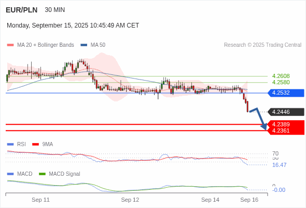The image size is (306, 208).
Task: Click the blue 4.2532 pivot price tag
Action: (x=286, y=93)
